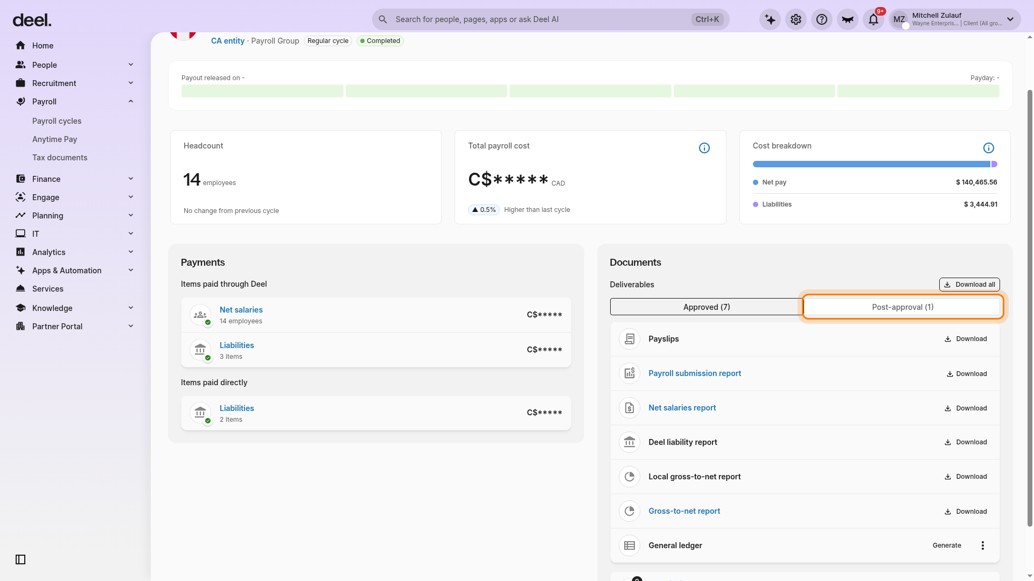The image size is (1034, 581).
Task: Click the search magnifier icon
Action: click(383, 19)
